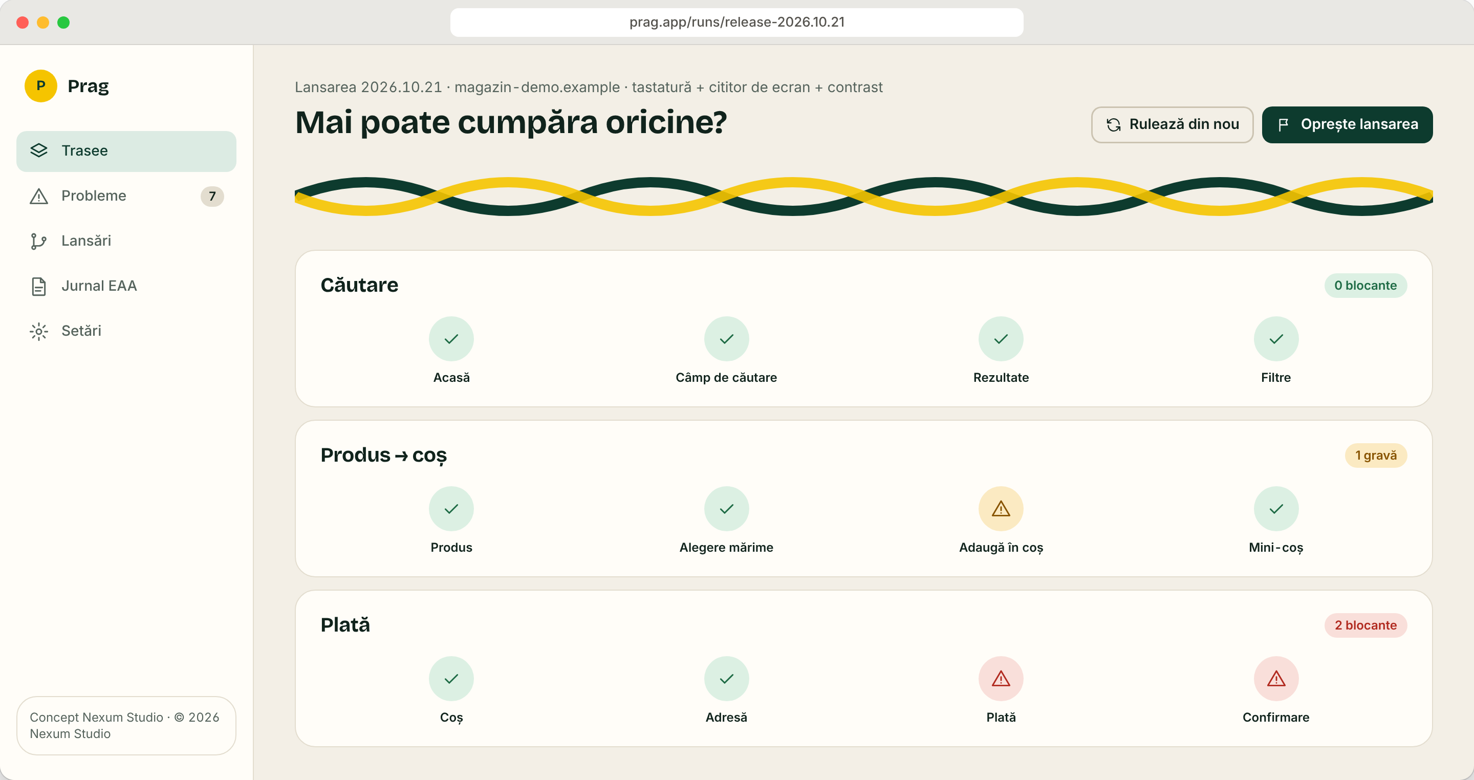This screenshot has width=1474, height=780.
Task: Click the Oprește lansarea button
Action: pyautogui.click(x=1347, y=125)
